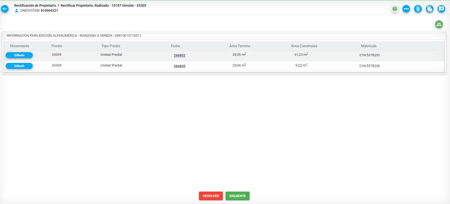Viewport: 450px width, 204px height.
Task: Click the Rectificación de Propietario breadcrumb
Action: [x=34, y=4]
